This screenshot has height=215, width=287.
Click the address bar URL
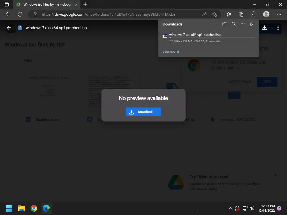click(x=108, y=14)
